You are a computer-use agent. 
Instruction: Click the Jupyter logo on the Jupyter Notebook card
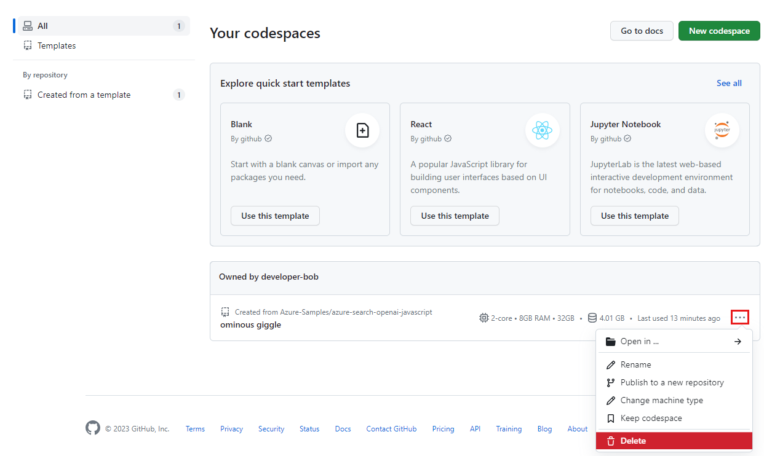(x=722, y=130)
